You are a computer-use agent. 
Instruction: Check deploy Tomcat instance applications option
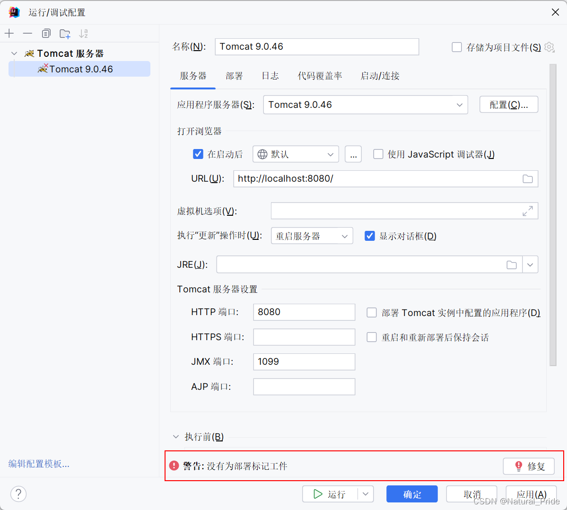click(x=372, y=313)
